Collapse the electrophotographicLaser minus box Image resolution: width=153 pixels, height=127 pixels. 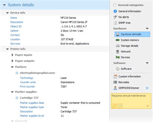(17, 73)
